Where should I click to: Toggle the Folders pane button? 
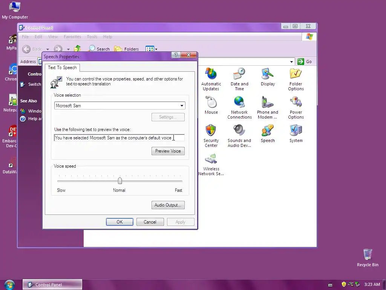(x=127, y=49)
